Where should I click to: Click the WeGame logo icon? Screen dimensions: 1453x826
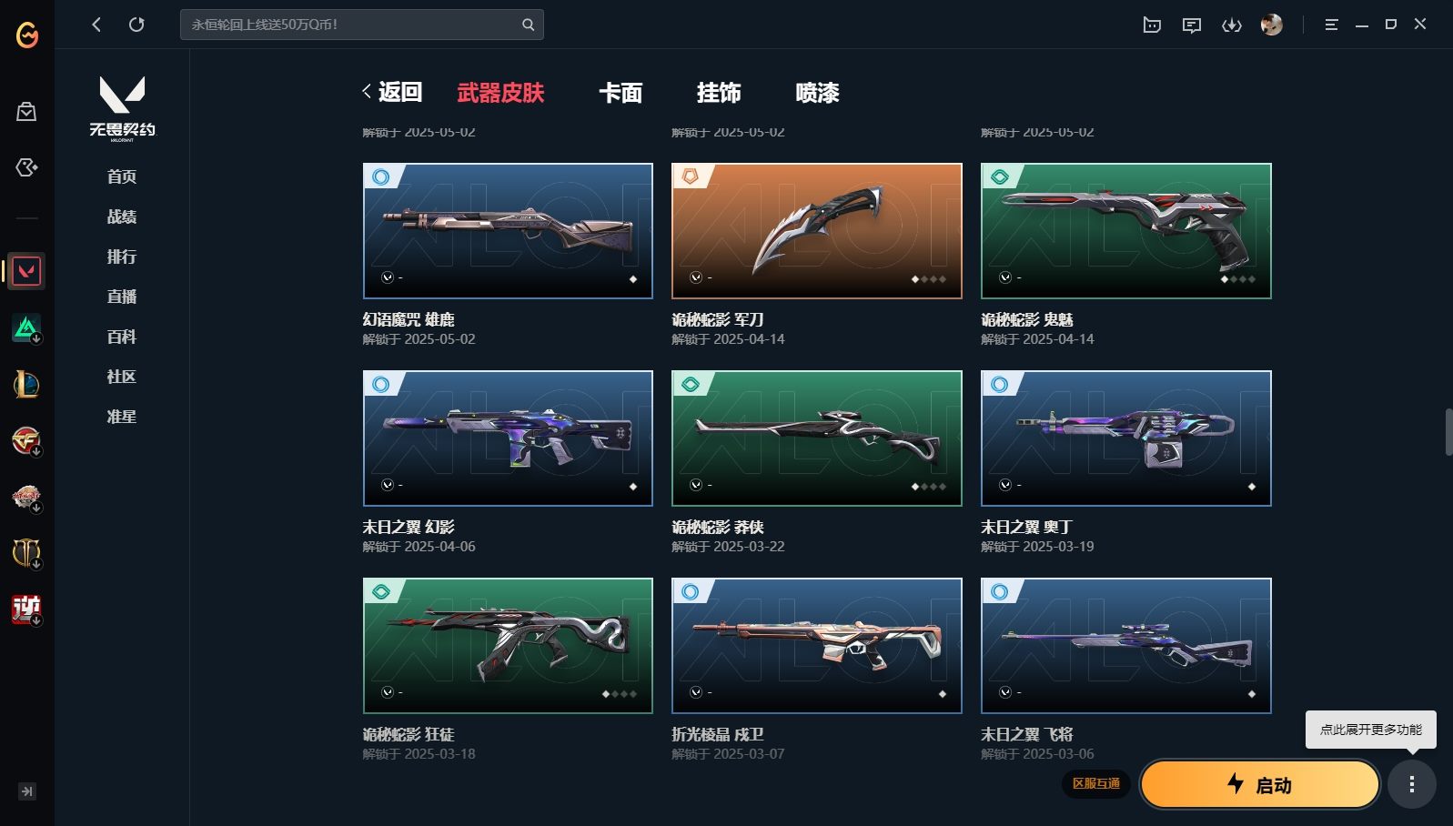click(x=27, y=35)
